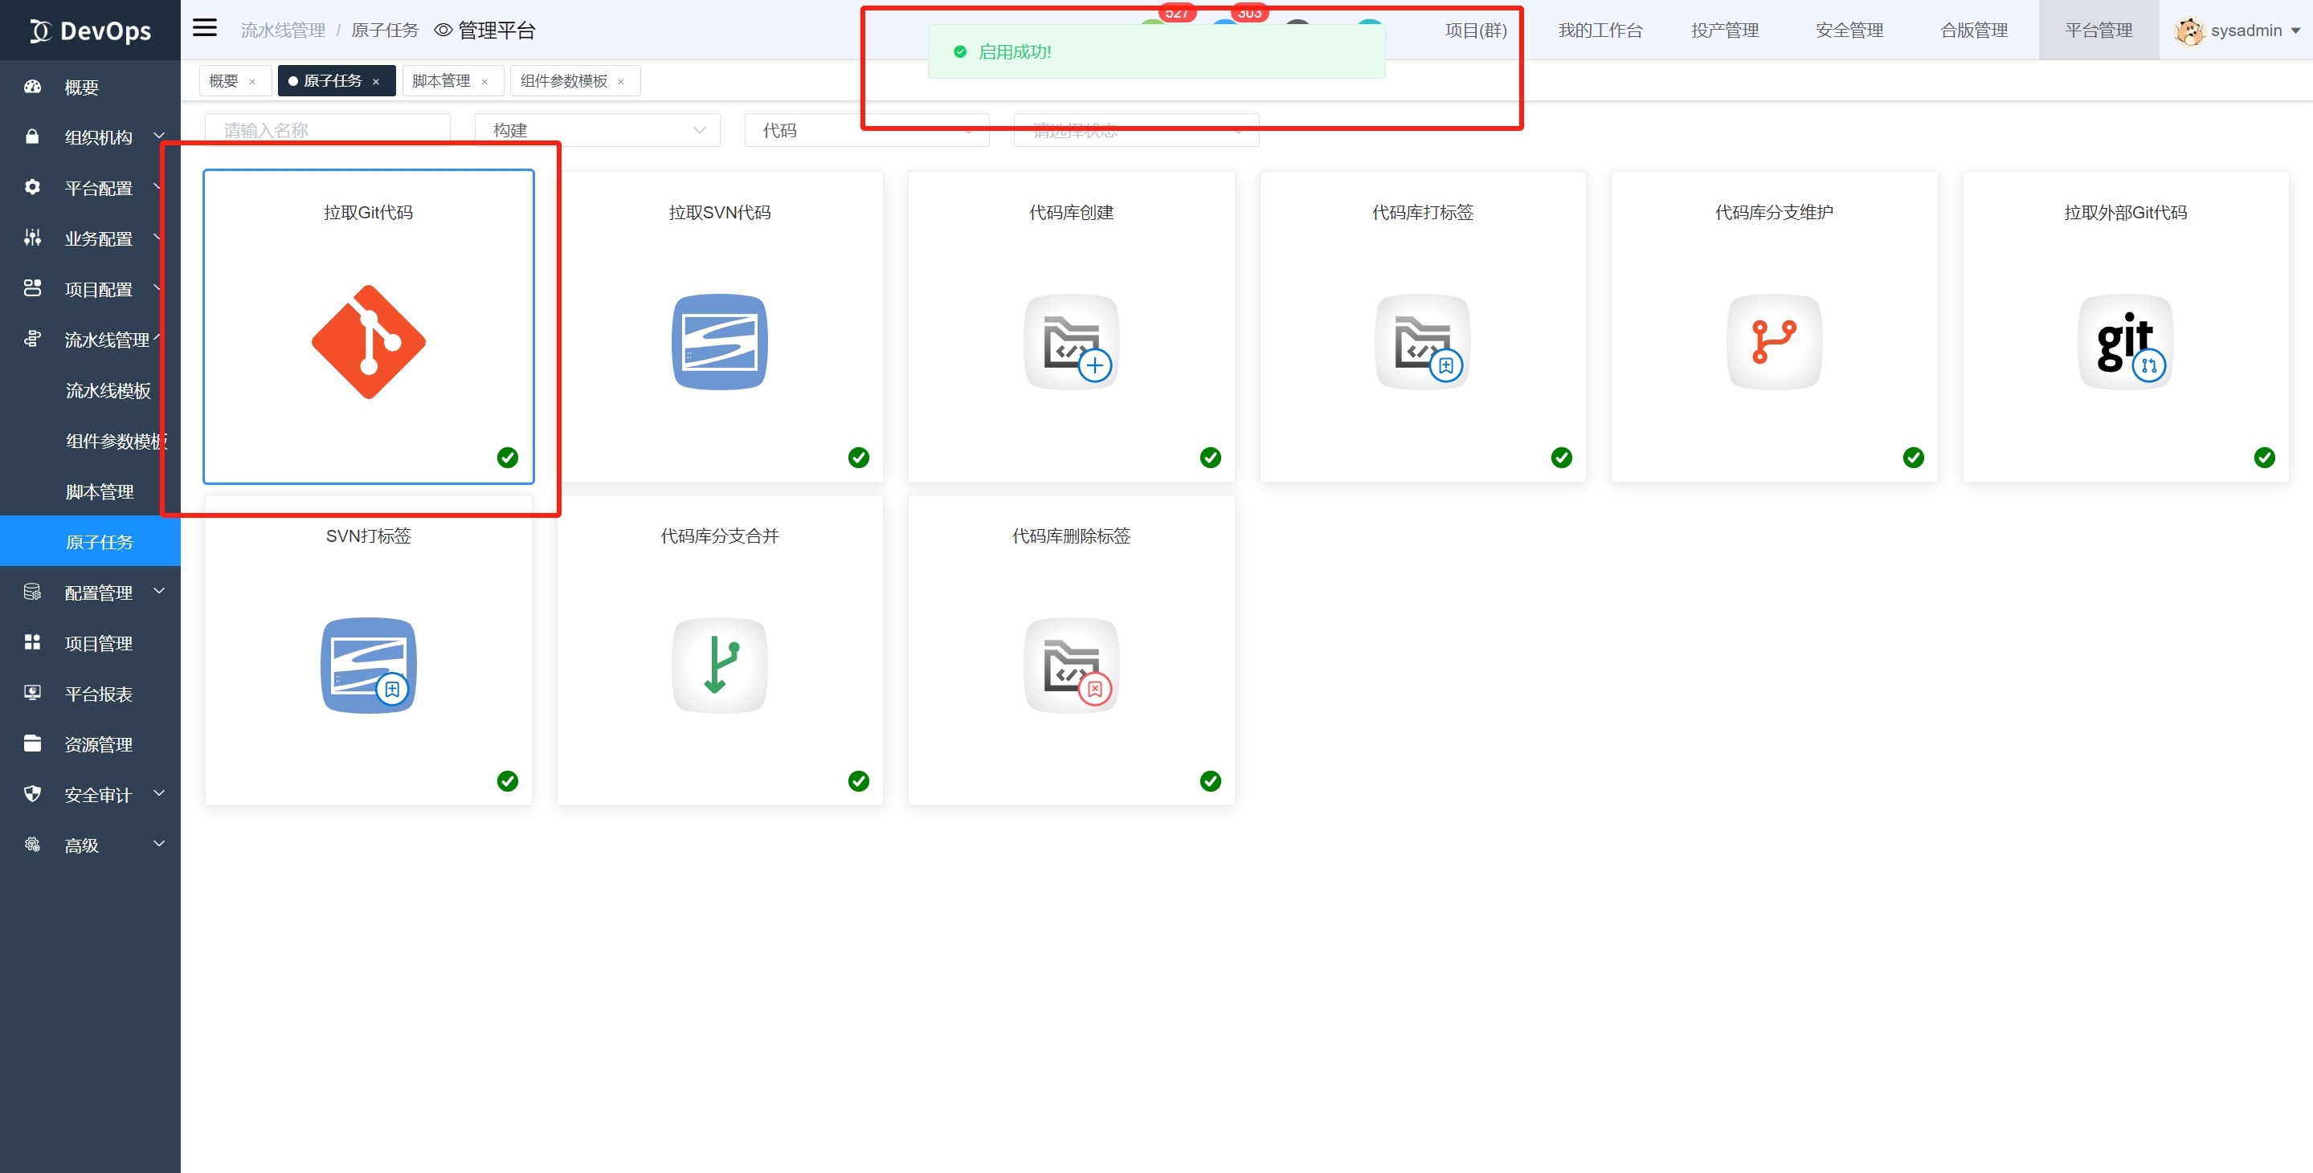Click the red Git logo icon

pos(368,342)
